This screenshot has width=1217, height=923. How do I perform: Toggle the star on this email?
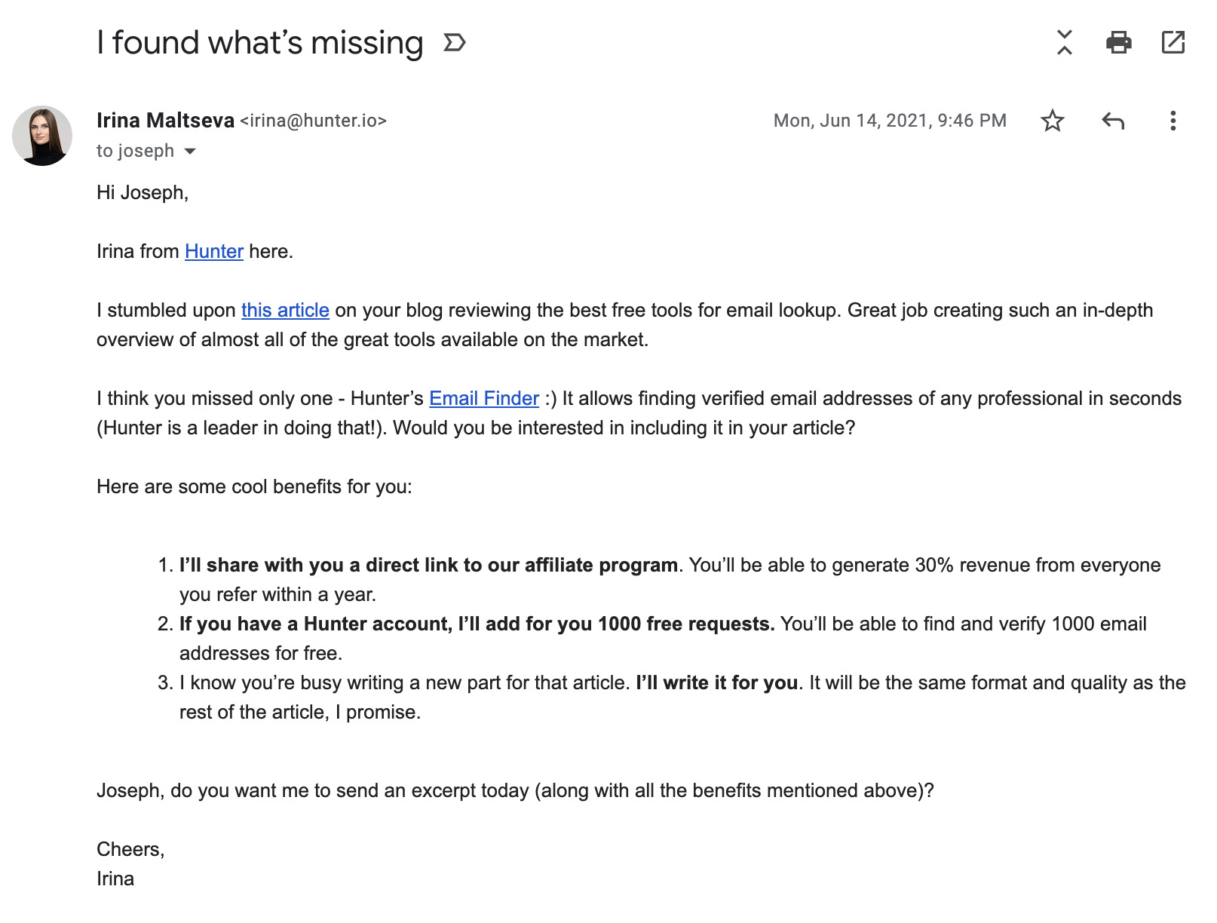click(x=1053, y=121)
